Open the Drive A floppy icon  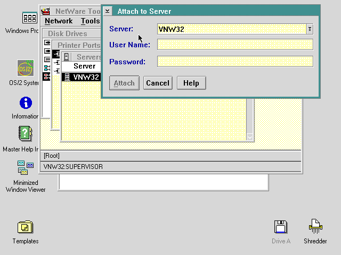[x=281, y=227]
